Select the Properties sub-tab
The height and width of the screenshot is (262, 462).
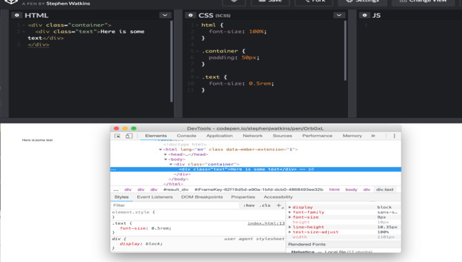243,197
